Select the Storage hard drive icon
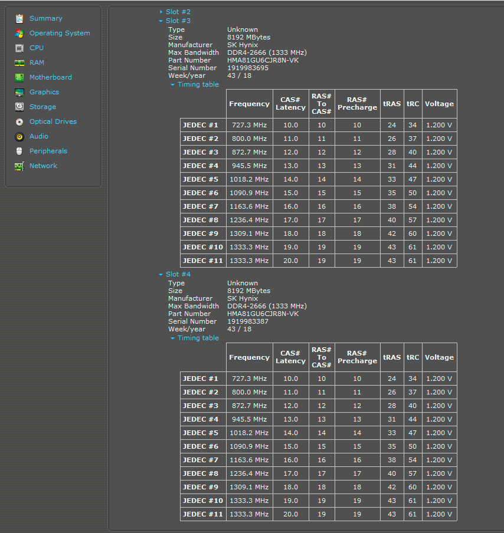 tap(19, 107)
